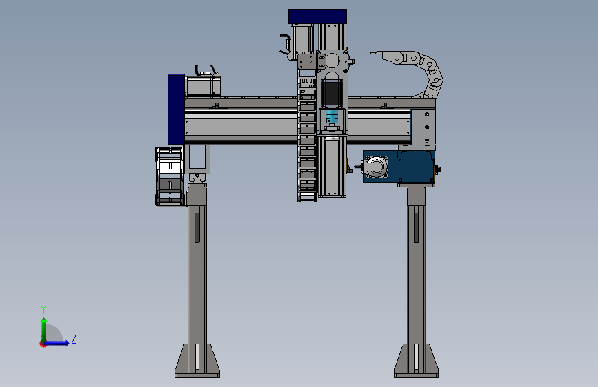The image size is (598, 387).
Task: Select the dark teal gearbox housing on right
Action: [x=417, y=167]
